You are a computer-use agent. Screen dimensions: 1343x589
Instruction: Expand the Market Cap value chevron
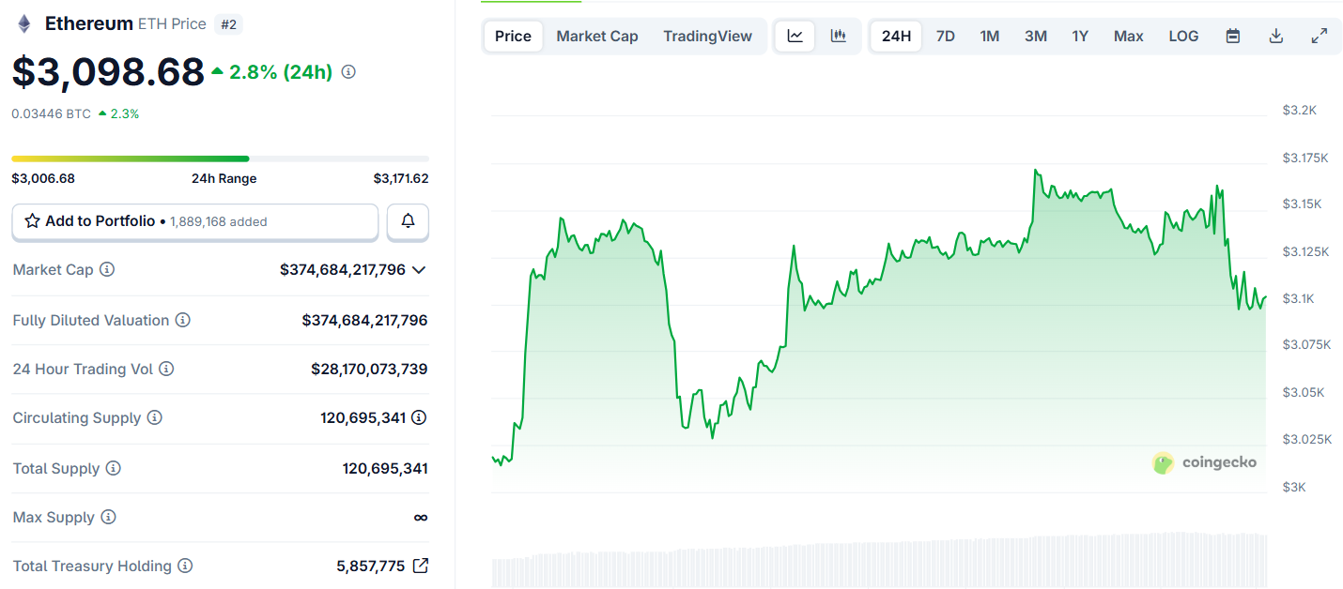pyautogui.click(x=420, y=269)
